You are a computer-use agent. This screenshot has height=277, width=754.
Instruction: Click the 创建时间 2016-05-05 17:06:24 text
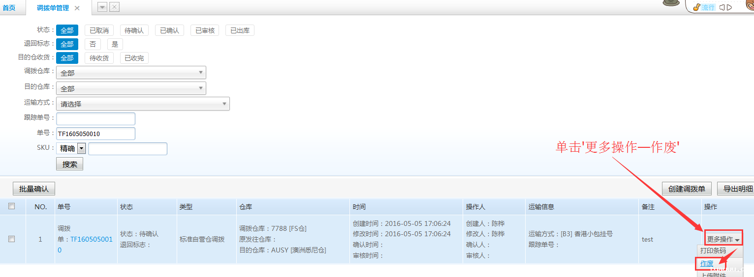[x=402, y=223]
